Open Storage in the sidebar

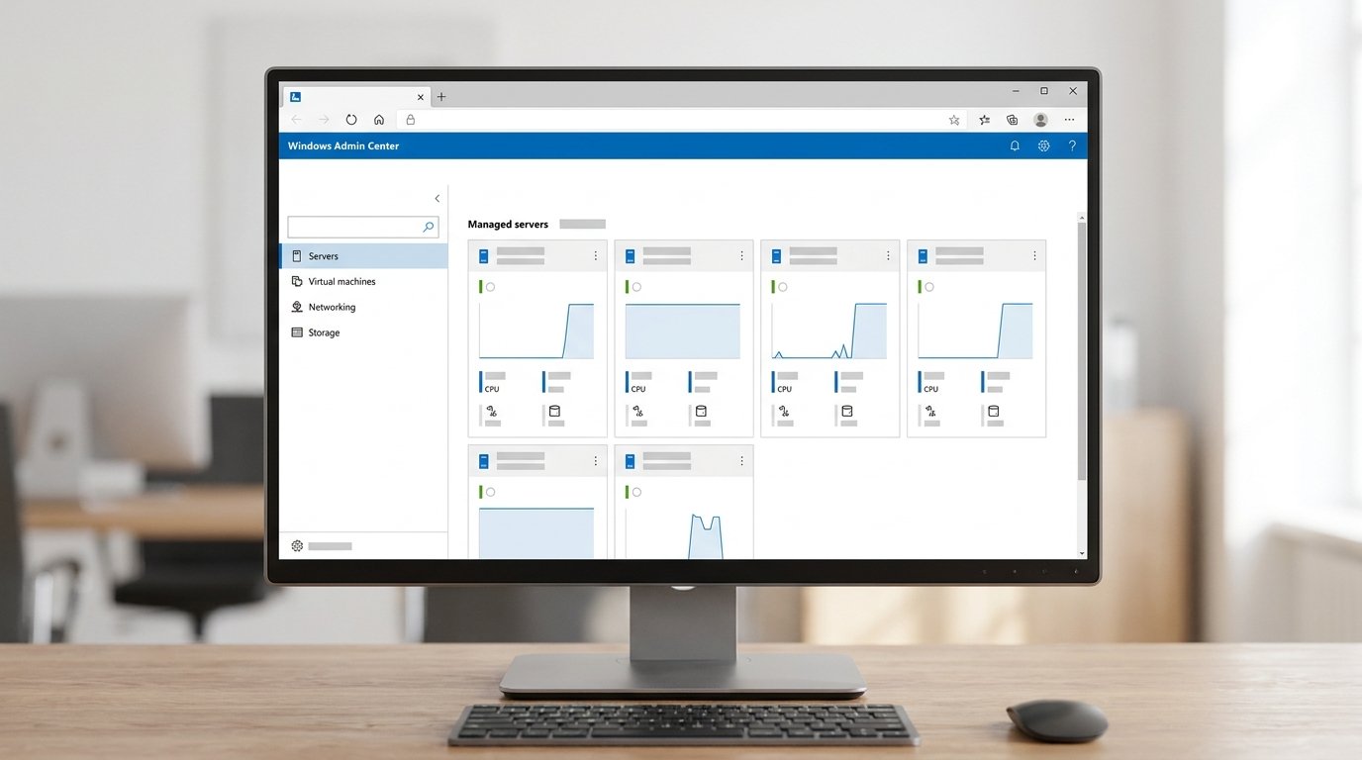364,333
